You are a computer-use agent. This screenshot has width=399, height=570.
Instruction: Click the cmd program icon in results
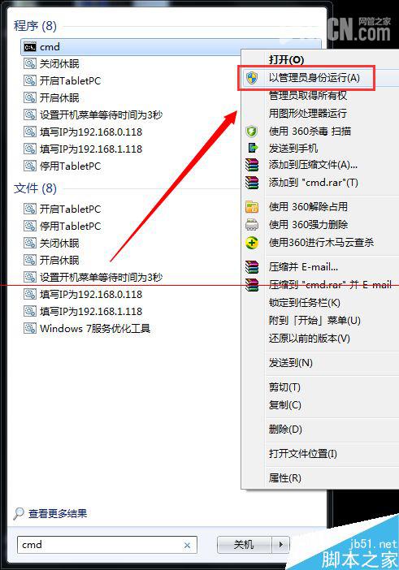[x=30, y=47]
